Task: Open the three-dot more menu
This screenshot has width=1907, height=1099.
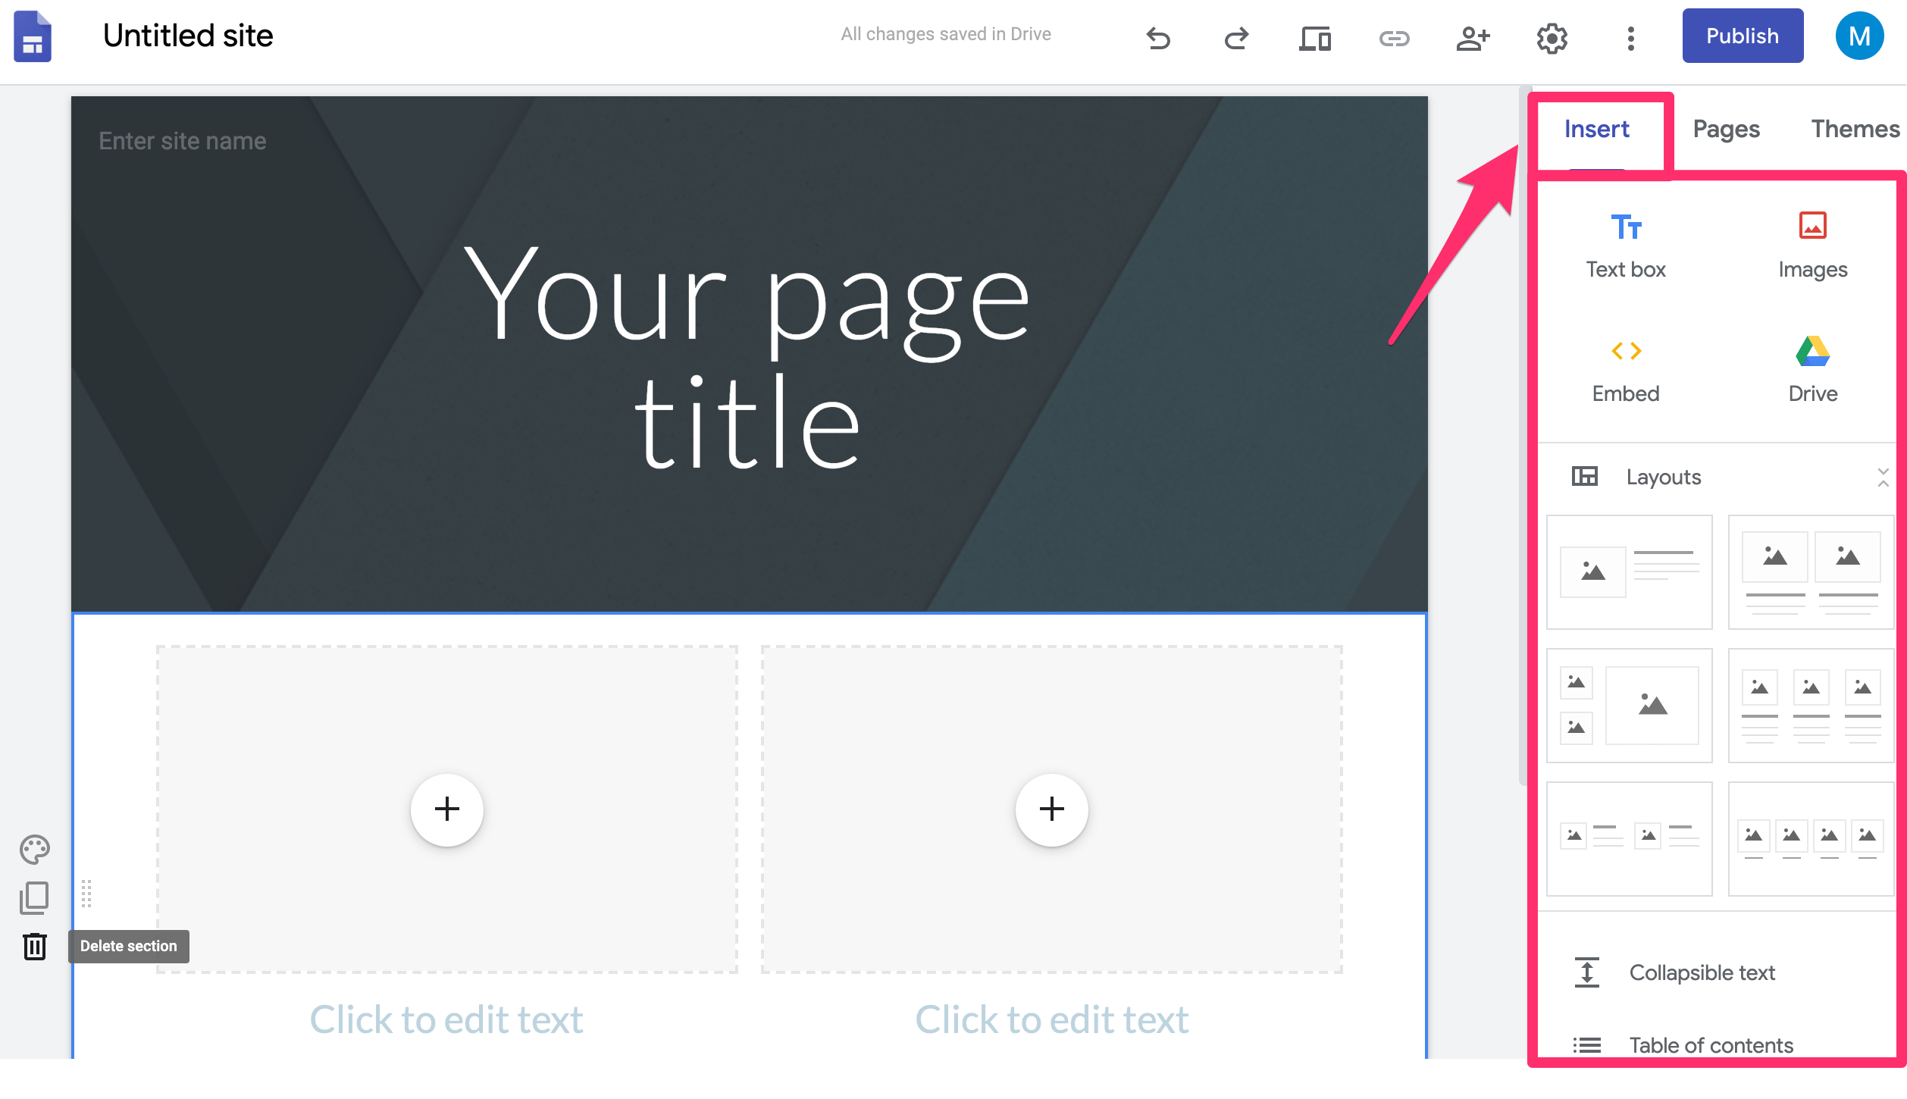Action: [1630, 37]
